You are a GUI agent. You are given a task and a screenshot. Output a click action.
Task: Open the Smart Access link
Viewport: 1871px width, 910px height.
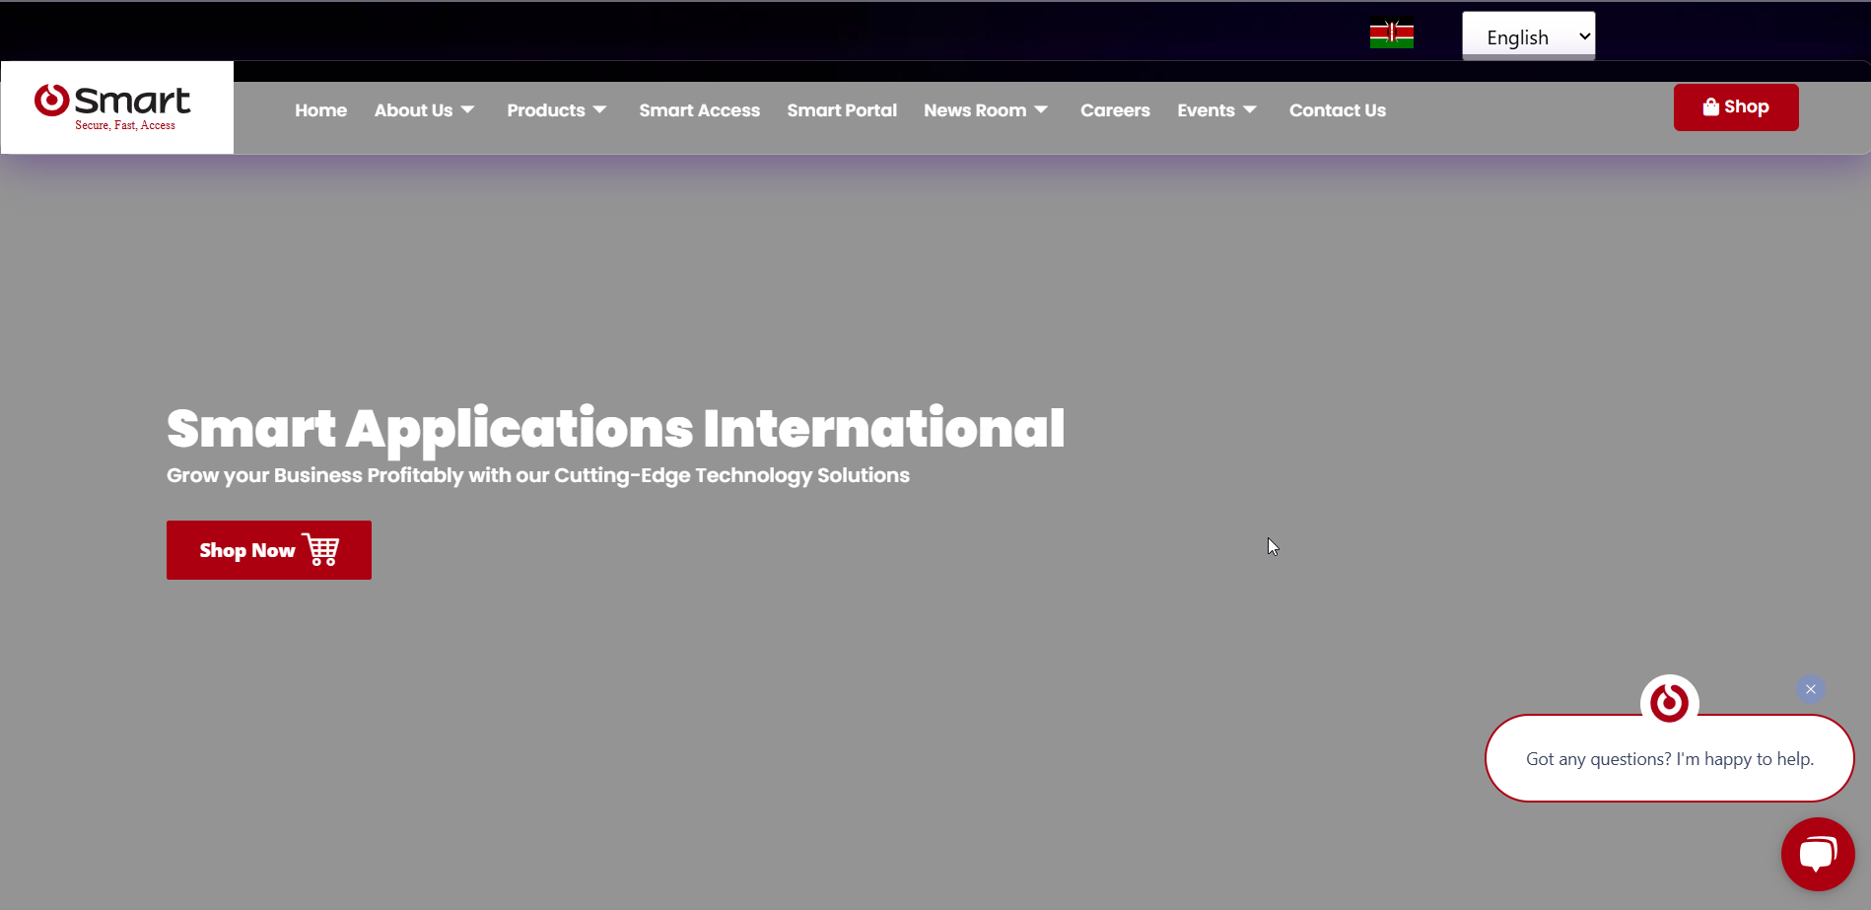tap(699, 110)
